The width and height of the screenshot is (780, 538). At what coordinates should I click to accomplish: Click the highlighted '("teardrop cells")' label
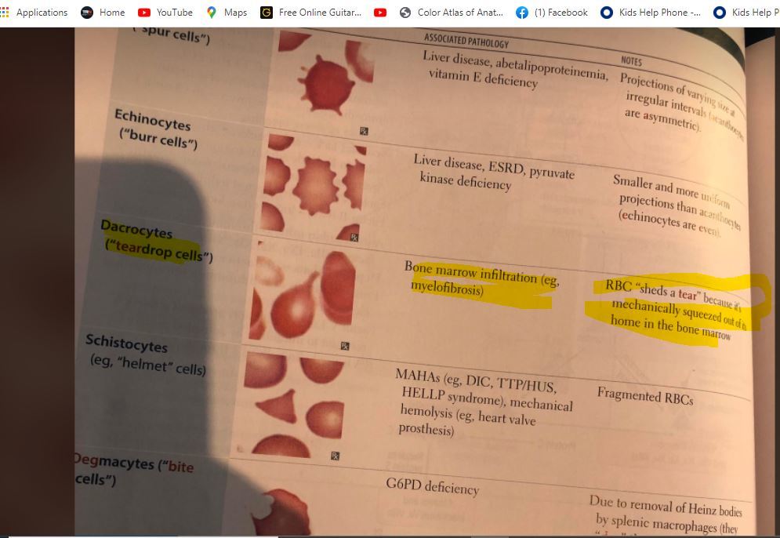point(158,250)
